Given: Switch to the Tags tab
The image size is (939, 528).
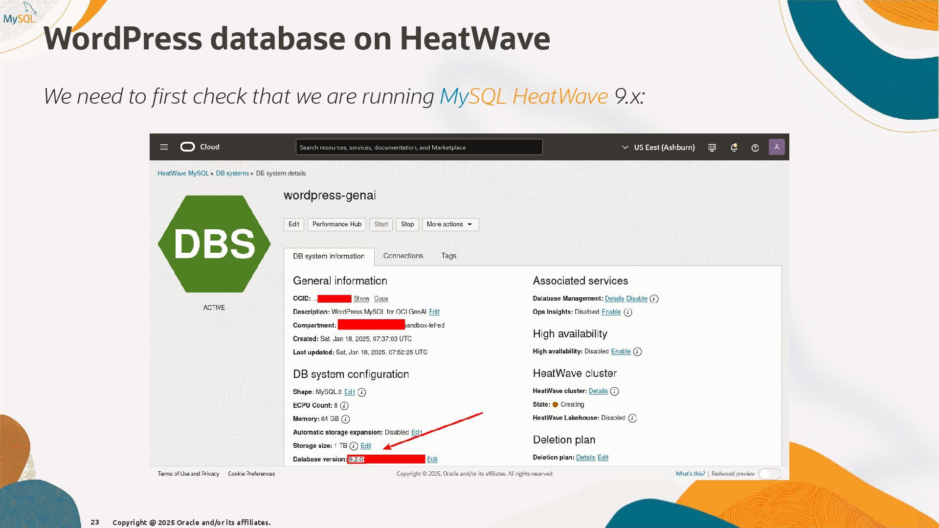Looking at the screenshot, I should tap(448, 256).
